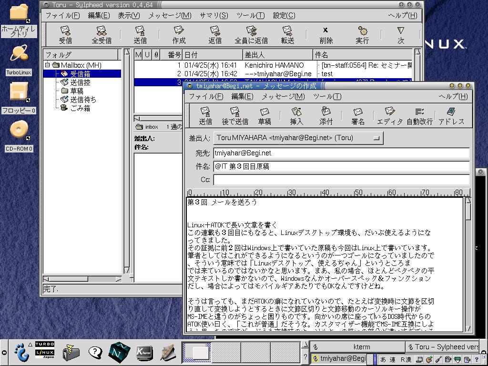Image resolution: width=488 pixels, height=366 pixels.
Task: Click the フォルダ column header
Action: (81, 55)
